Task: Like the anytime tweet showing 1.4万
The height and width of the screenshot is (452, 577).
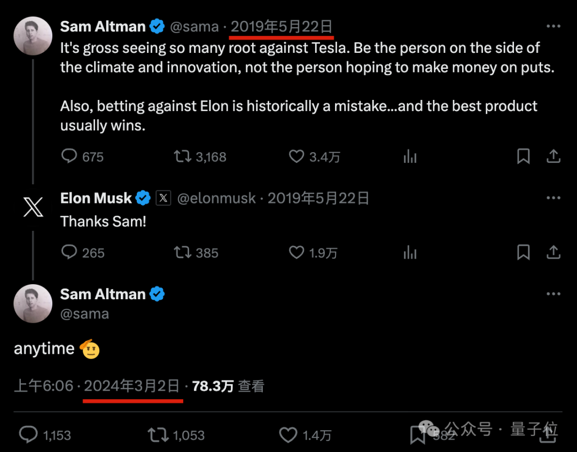Action: [288, 435]
